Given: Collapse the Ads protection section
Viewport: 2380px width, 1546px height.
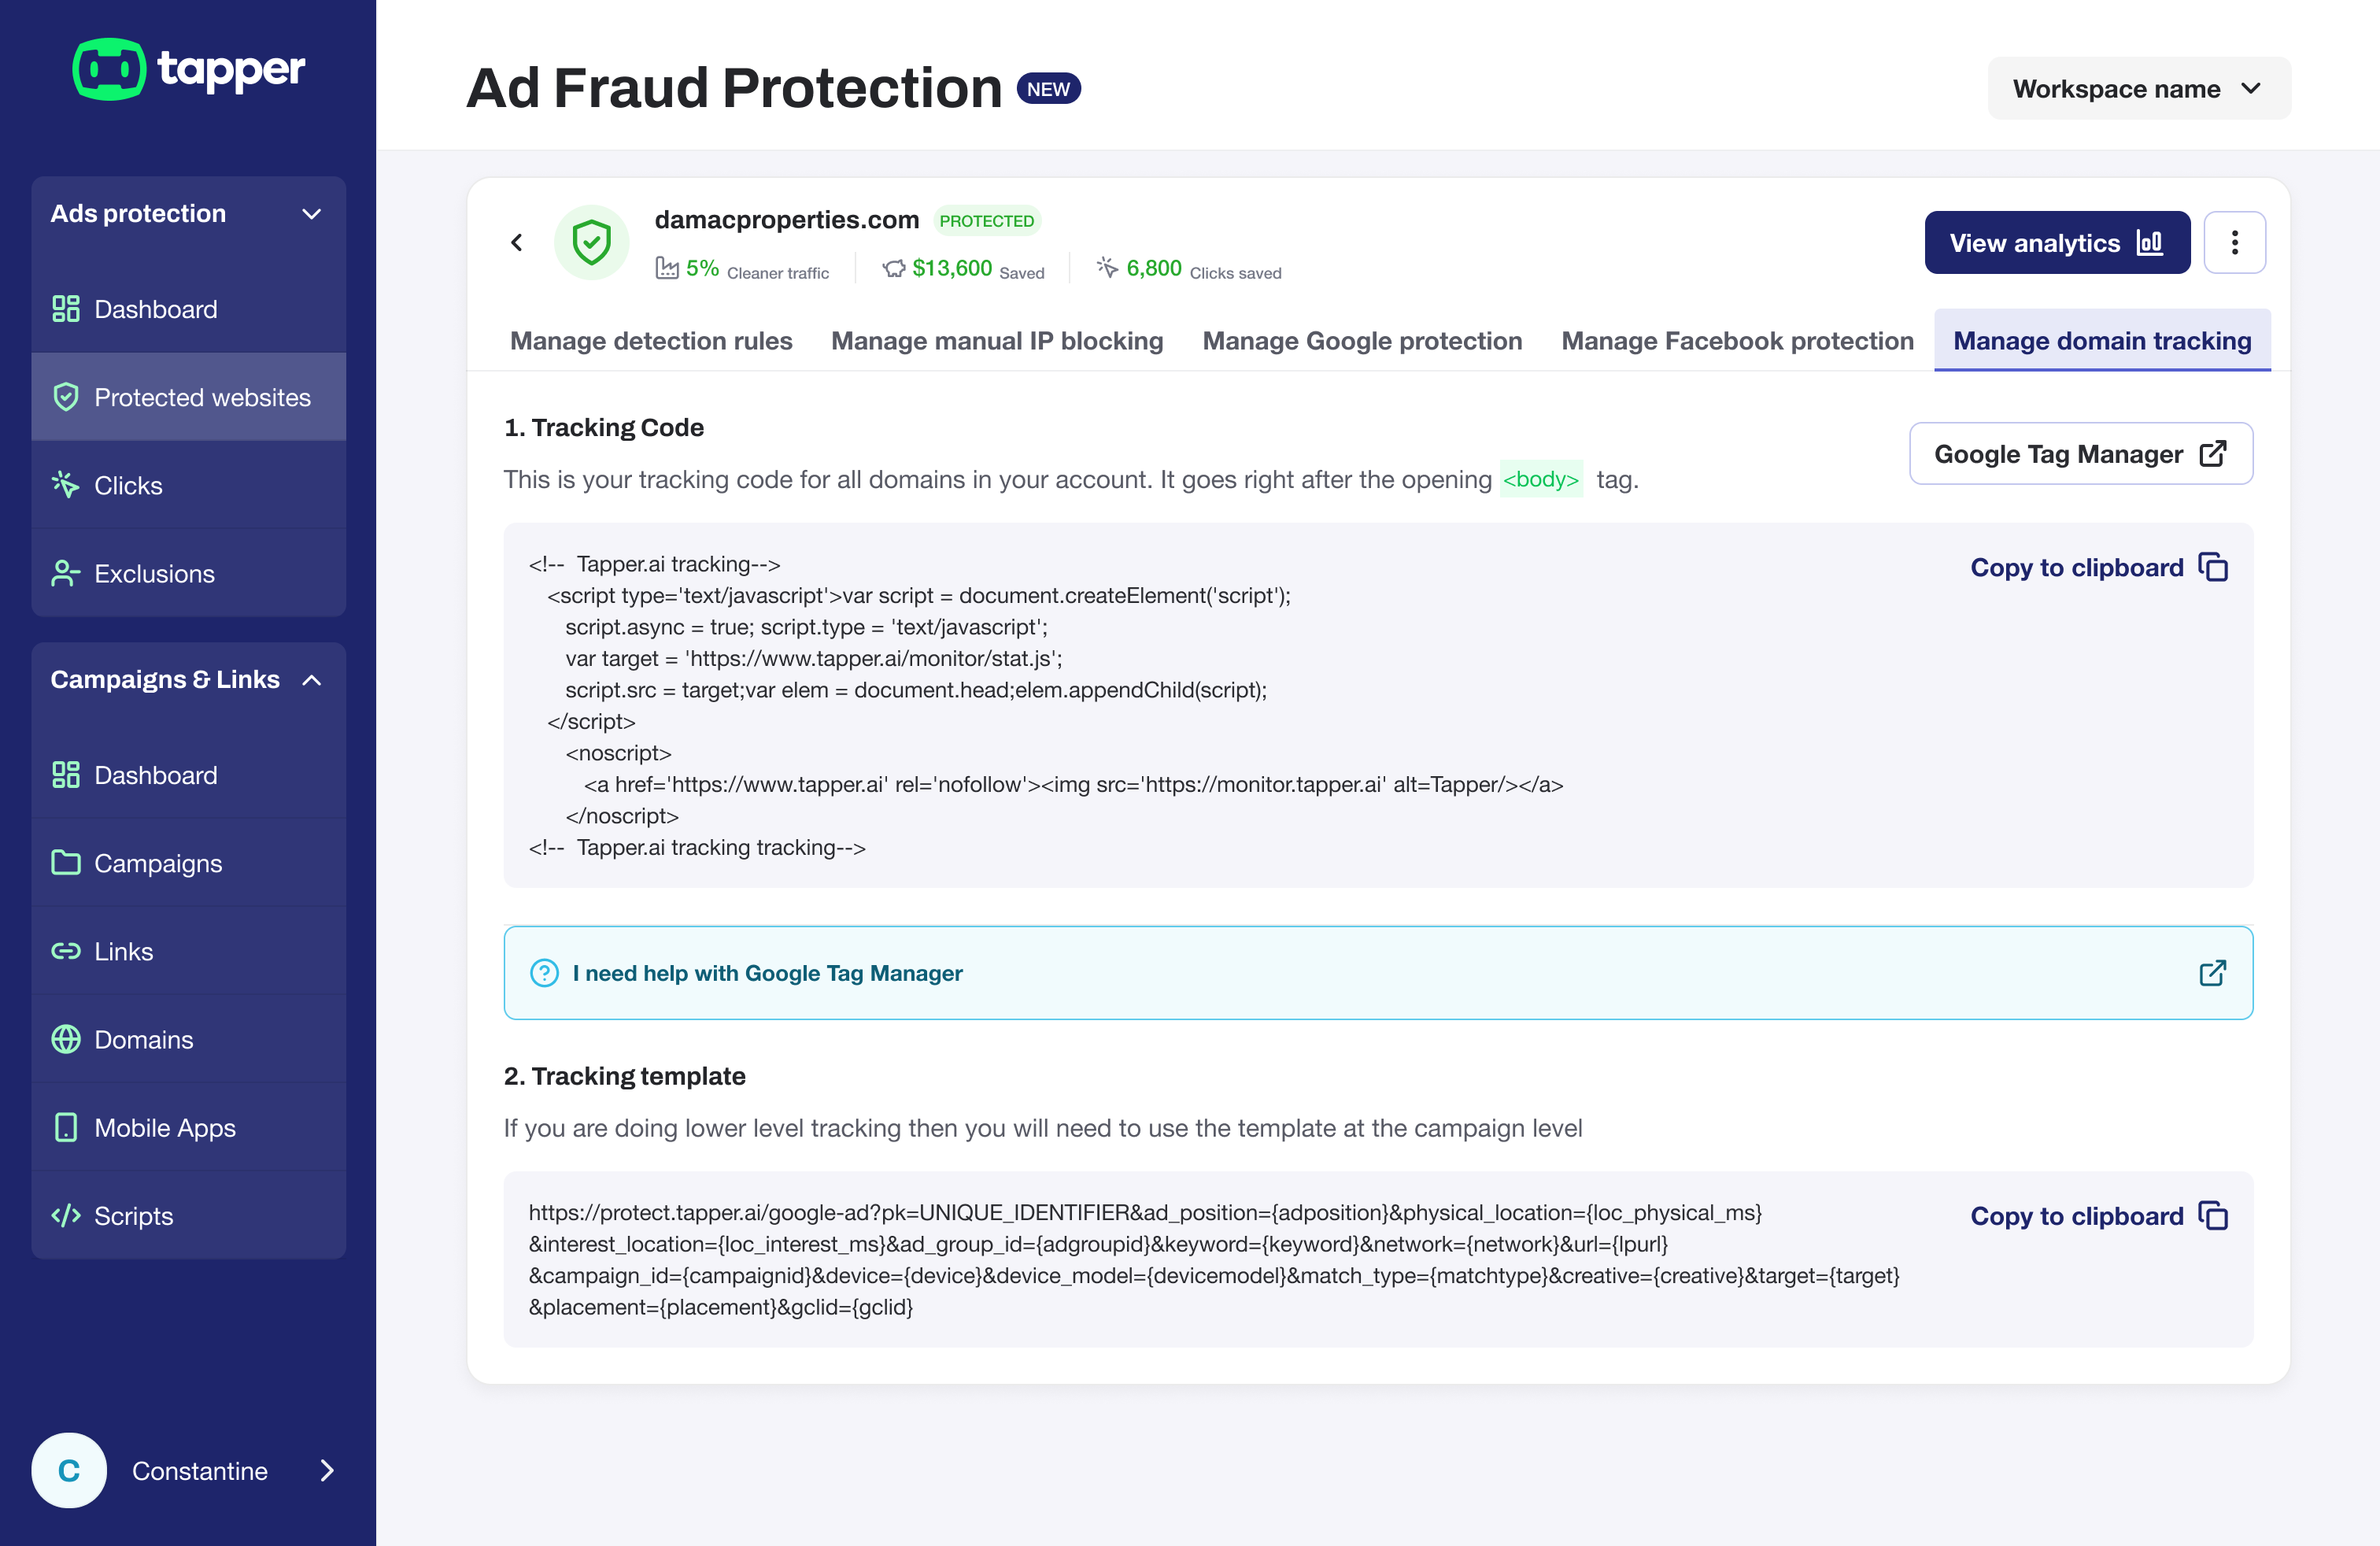Looking at the screenshot, I should point(311,214).
